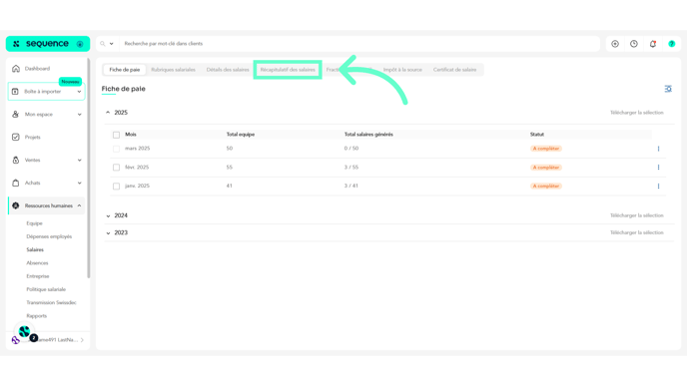Switch to Certificat de salaire tab

click(454, 70)
